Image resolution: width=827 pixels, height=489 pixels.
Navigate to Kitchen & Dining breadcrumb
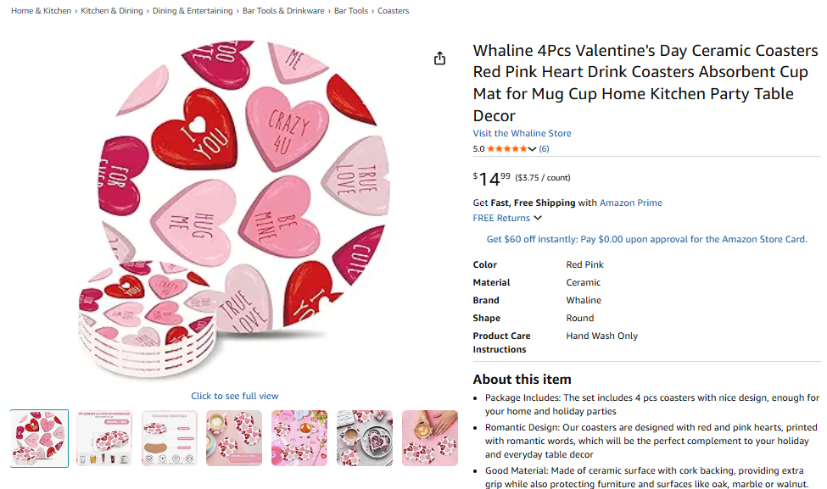(113, 11)
